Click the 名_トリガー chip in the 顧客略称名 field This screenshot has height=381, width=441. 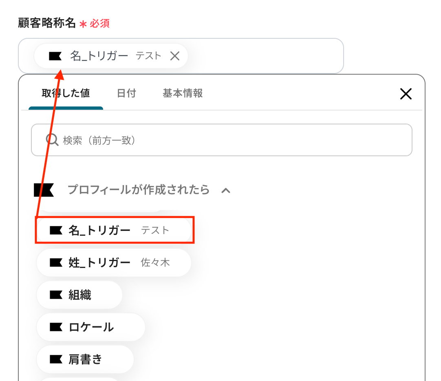(111, 56)
